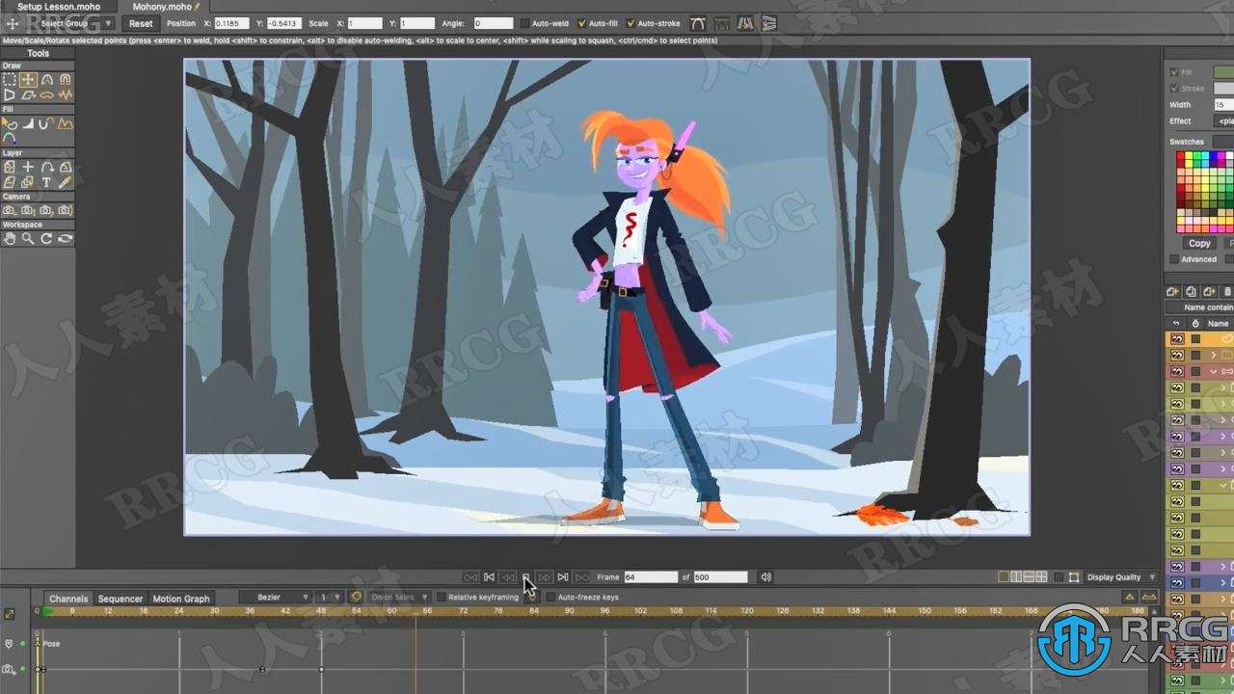
Task: Open the Bezier interpolation dropdown
Action: pos(276,598)
